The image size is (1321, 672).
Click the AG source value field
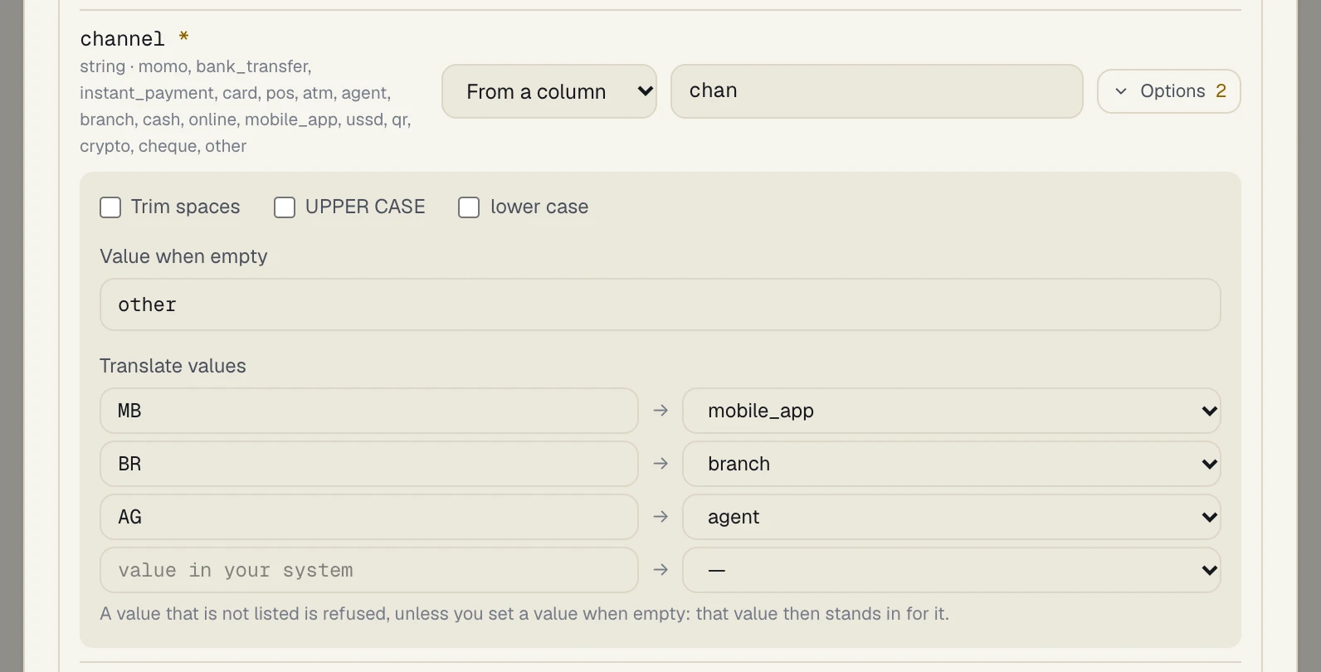coord(369,517)
